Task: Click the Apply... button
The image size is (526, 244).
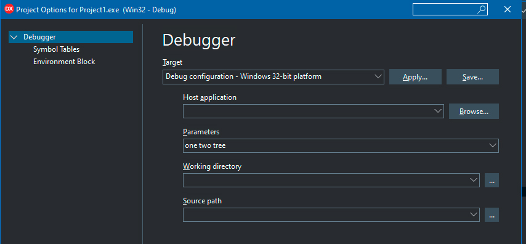Action: click(415, 77)
